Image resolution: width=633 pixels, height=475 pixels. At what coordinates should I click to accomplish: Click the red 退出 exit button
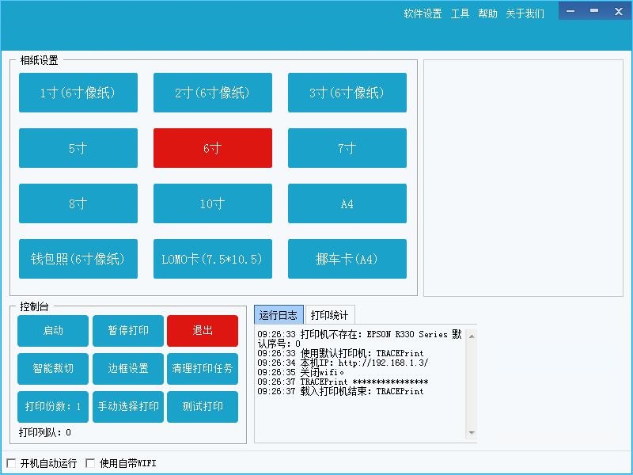click(x=203, y=331)
